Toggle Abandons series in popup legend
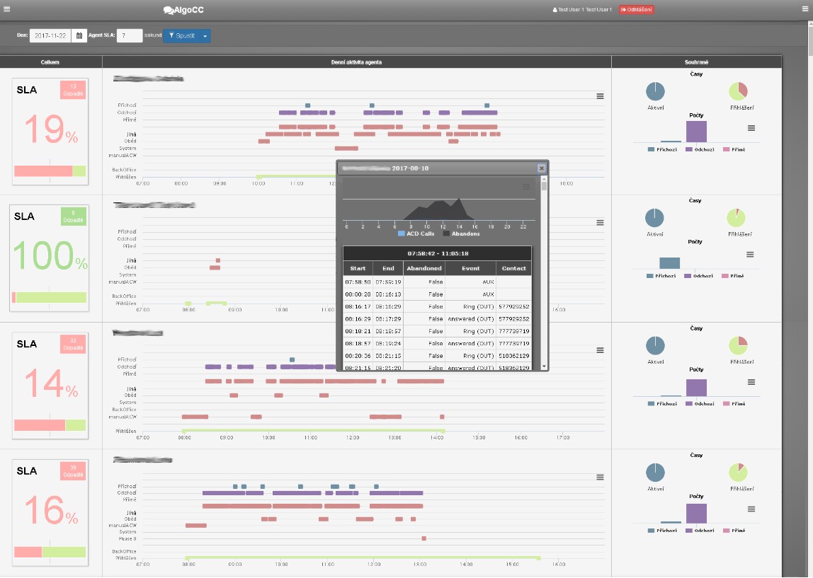This screenshot has height=578, width=813. pos(462,233)
